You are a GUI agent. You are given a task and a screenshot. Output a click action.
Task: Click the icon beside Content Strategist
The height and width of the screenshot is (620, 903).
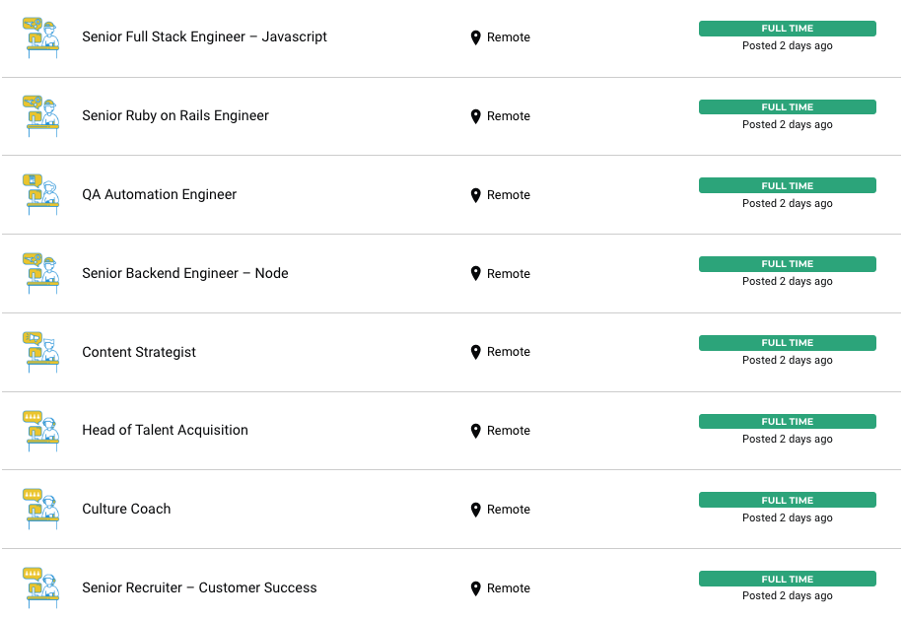point(40,352)
